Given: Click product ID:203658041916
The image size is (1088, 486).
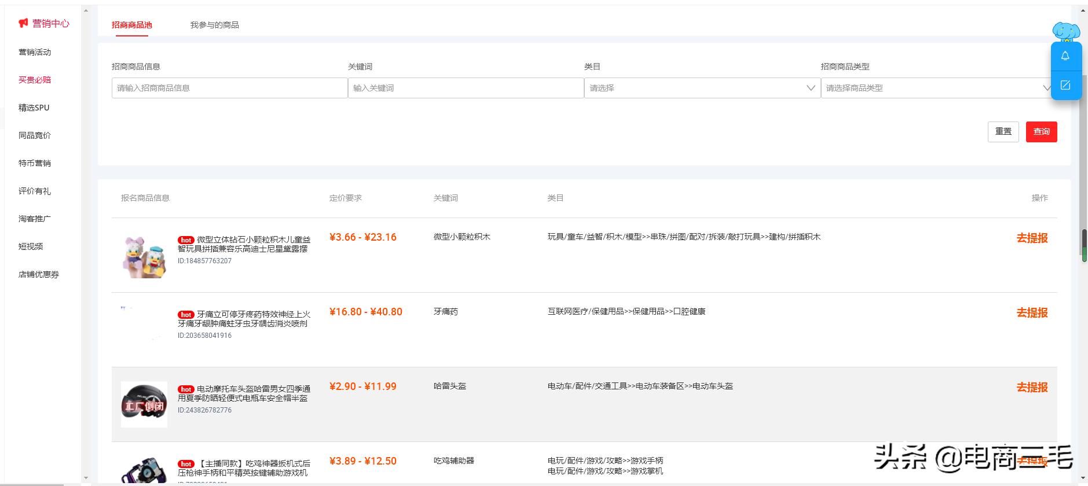Looking at the screenshot, I should pos(204,336).
